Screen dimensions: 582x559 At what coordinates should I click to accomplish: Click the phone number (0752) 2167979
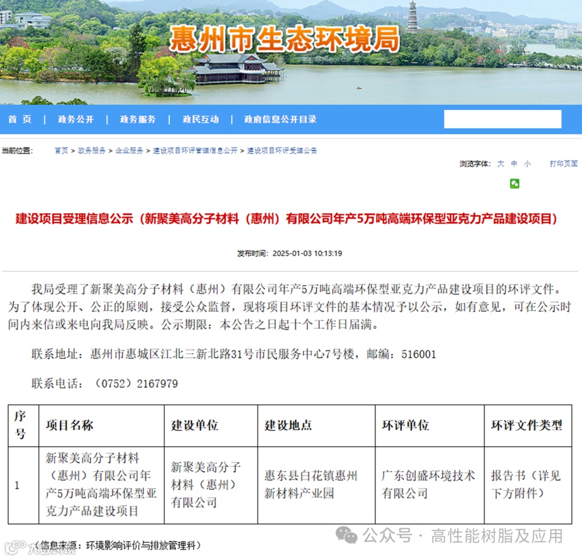(x=136, y=384)
